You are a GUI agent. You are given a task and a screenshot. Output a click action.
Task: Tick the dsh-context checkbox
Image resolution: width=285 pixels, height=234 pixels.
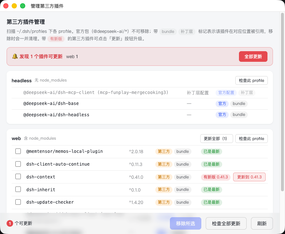[x=18, y=177]
